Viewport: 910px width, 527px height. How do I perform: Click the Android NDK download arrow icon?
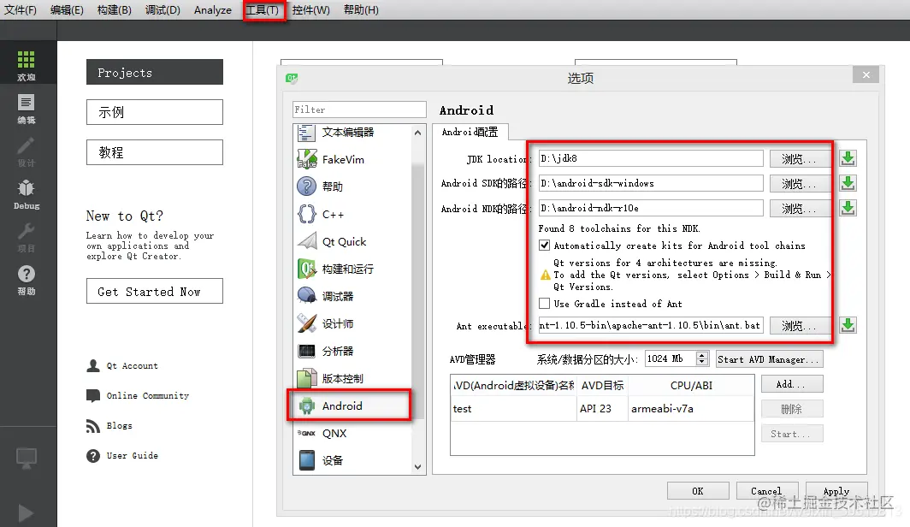(848, 209)
